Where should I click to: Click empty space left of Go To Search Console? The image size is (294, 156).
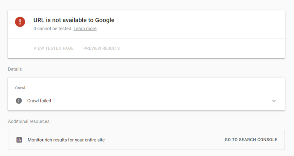click(165, 140)
